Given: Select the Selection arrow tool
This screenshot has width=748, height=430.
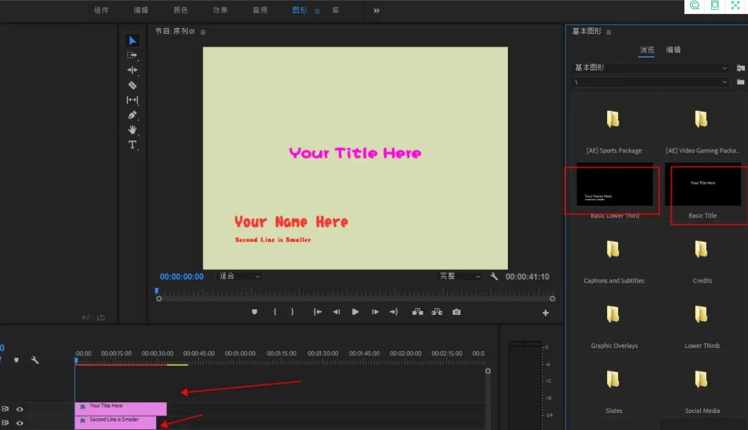Looking at the screenshot, I should click(132, 40).
